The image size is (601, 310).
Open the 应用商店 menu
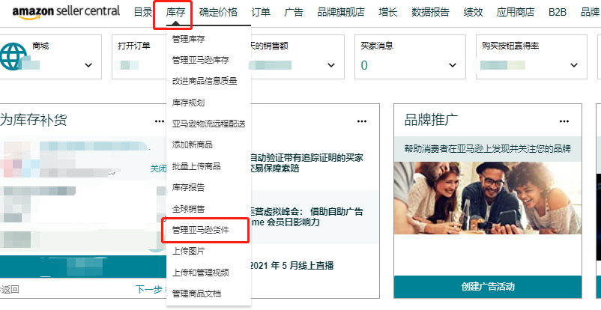coord(515,12)
